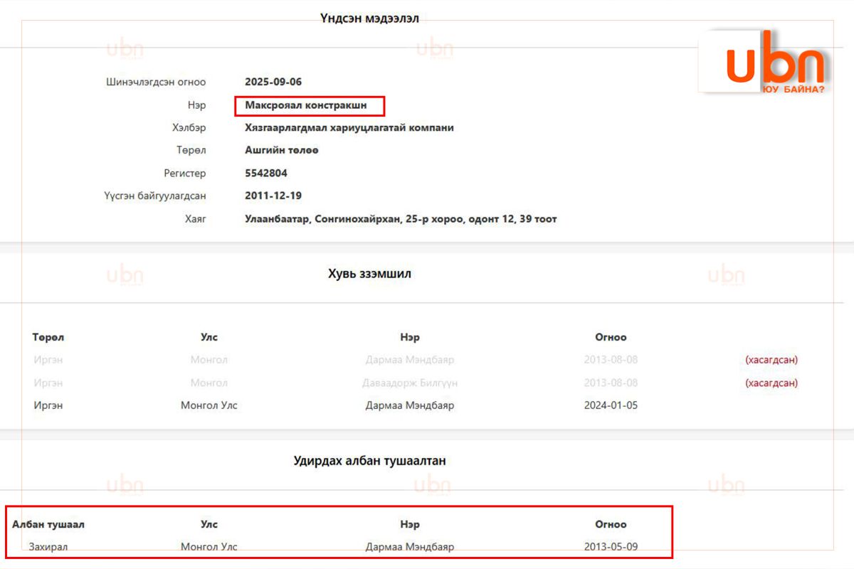Click the Албан тушаал column header
The image size is (854, 569).
pyautogui.click(x=48, y=524)
